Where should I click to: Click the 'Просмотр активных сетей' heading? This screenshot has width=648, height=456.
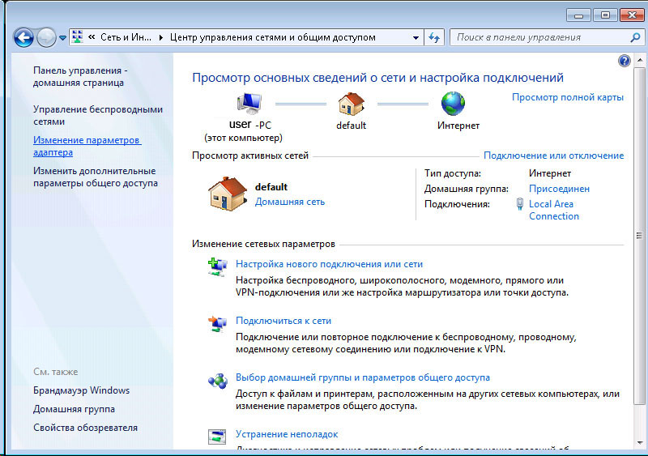click(250, 156)
